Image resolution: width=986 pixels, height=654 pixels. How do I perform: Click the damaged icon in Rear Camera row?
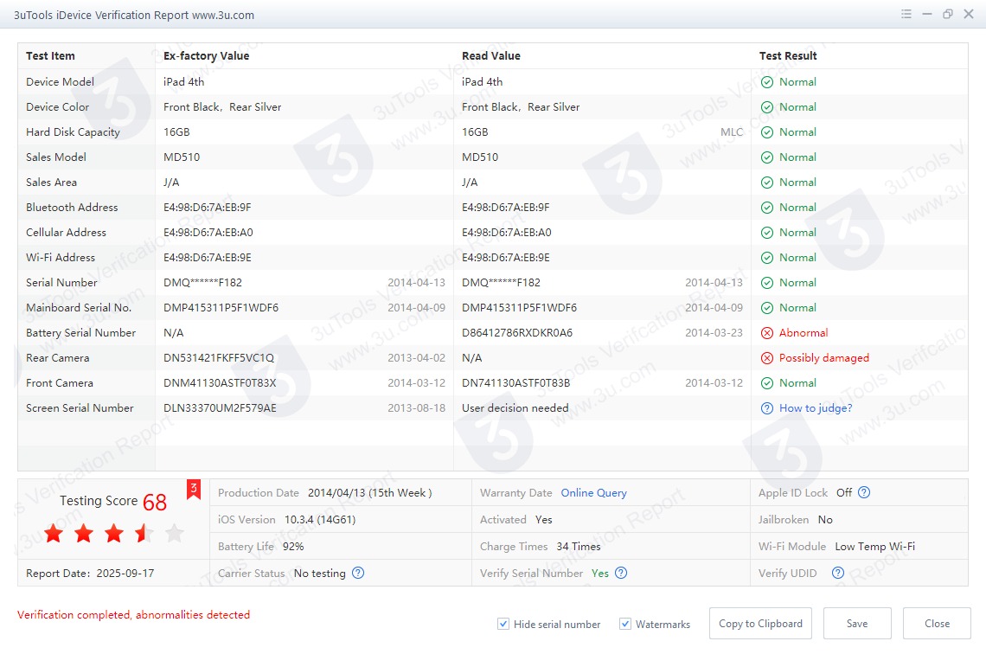[x=767, y=358]
